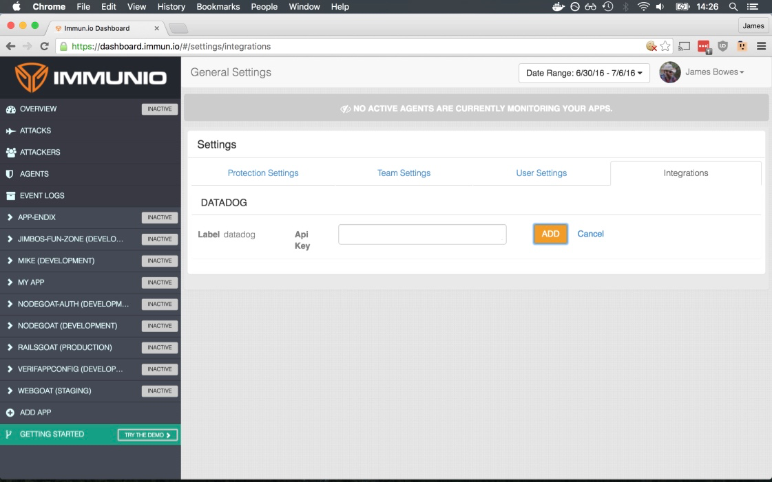
Task: Open the Date Range dropdown
Action: (x=583, y=72)
